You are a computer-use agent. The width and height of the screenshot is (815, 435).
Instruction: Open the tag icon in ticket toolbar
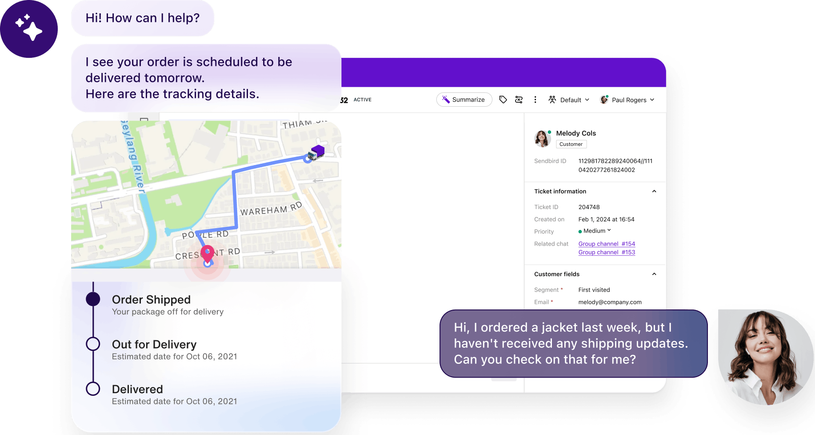click(x=503, y=100)
